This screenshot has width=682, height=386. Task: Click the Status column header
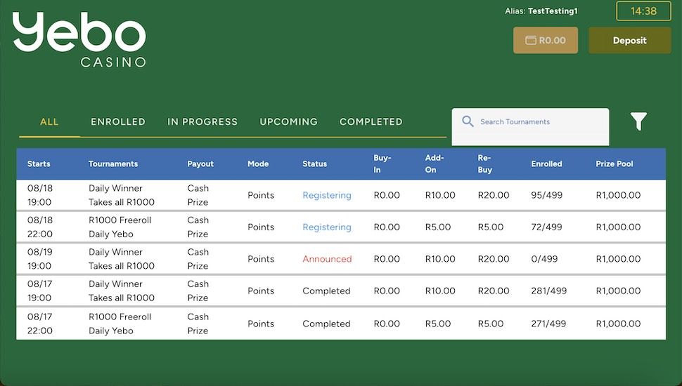click(x=314, y=164)
